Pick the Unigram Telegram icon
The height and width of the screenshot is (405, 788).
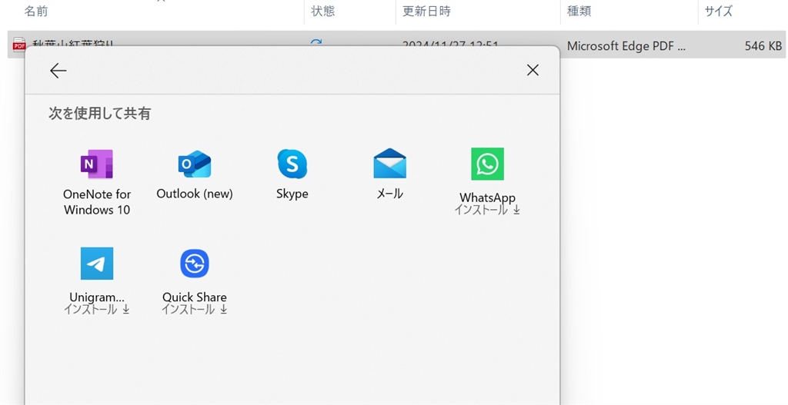[x=97, y=264]
